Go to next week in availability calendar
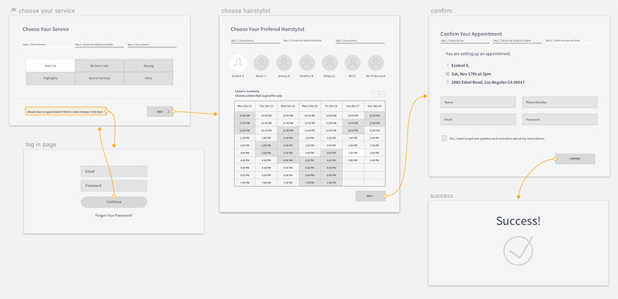 [x=383, y=94]
